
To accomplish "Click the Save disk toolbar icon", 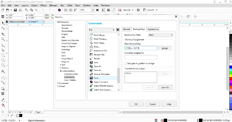I will coord(15,10).
